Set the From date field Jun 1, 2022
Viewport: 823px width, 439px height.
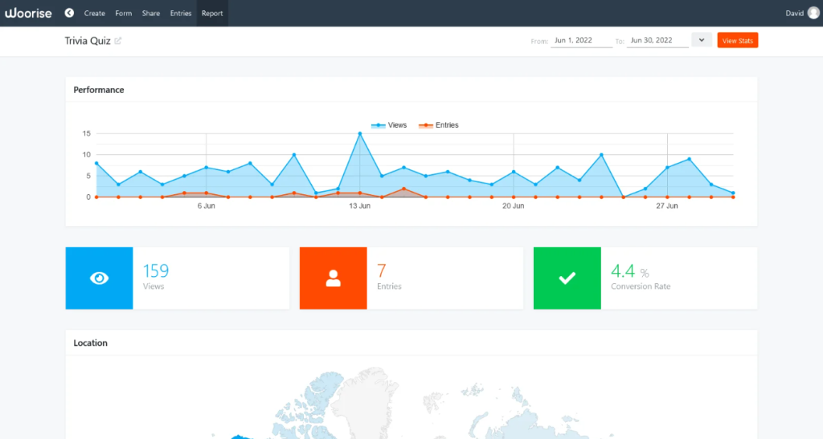(x=582, y=40)
